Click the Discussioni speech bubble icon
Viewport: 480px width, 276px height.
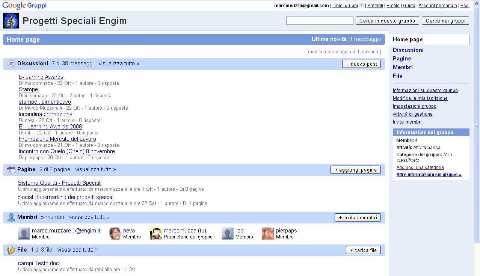coord(11,64)
